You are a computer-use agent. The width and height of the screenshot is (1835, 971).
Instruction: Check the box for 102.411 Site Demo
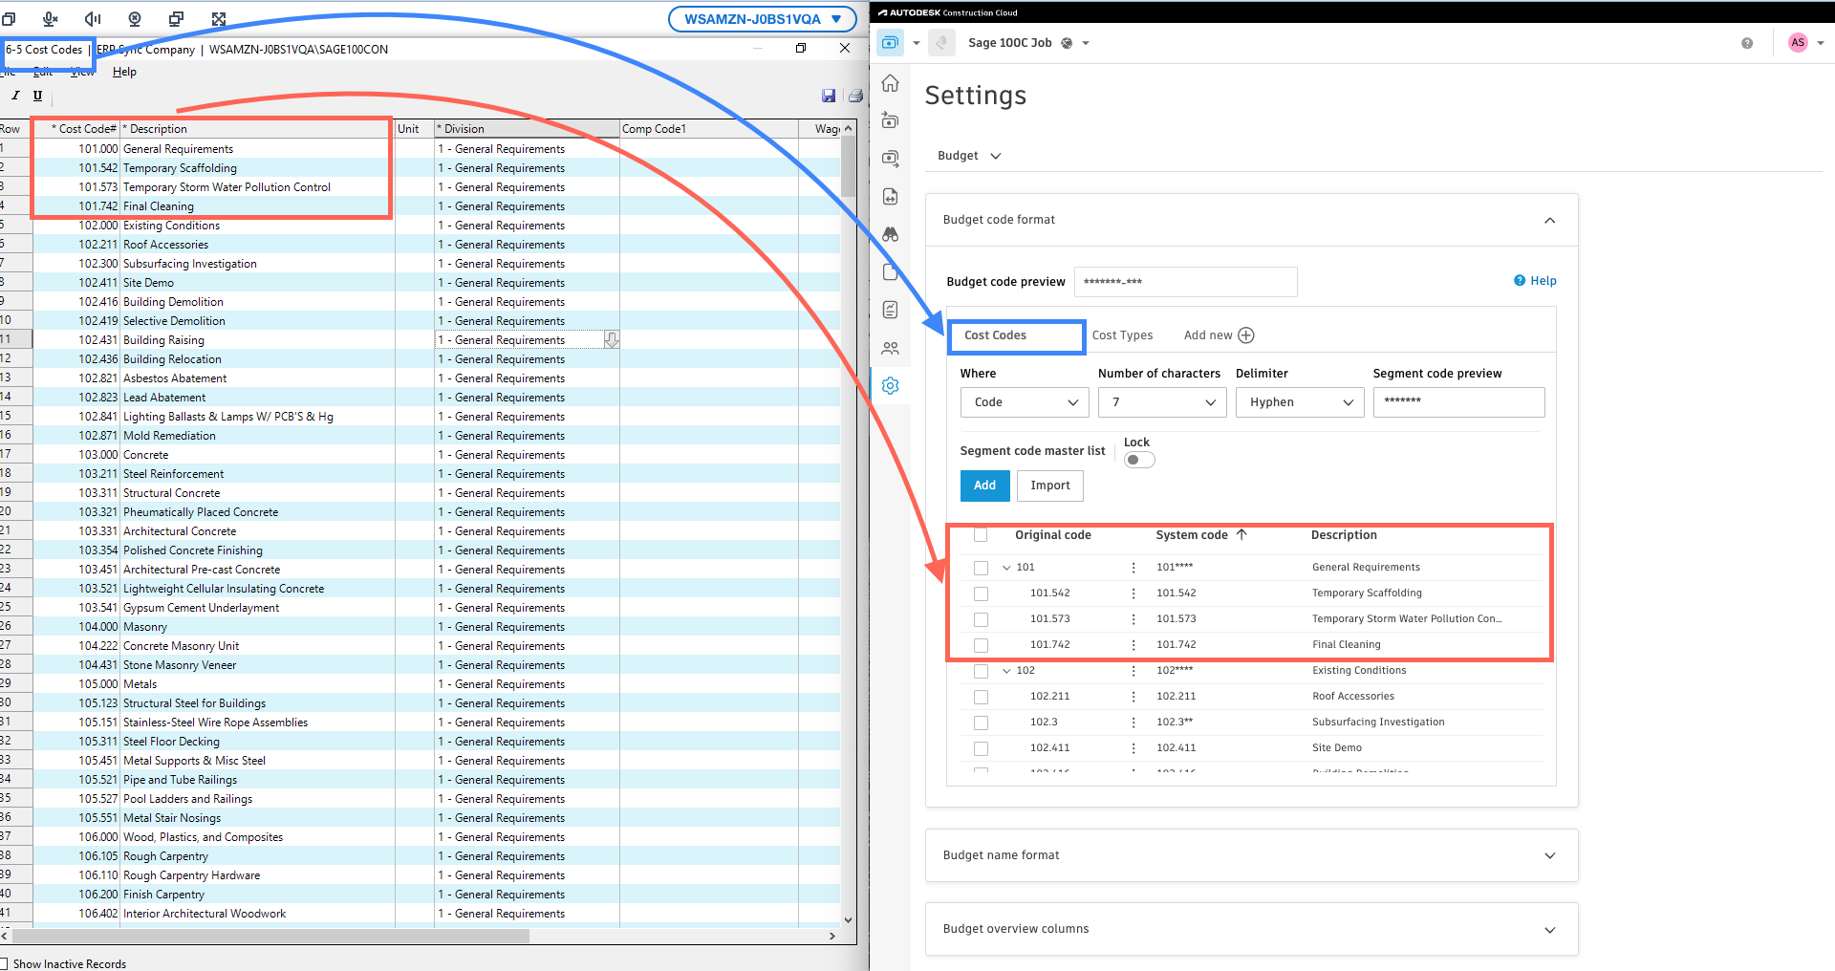click(x=981, y=748)
